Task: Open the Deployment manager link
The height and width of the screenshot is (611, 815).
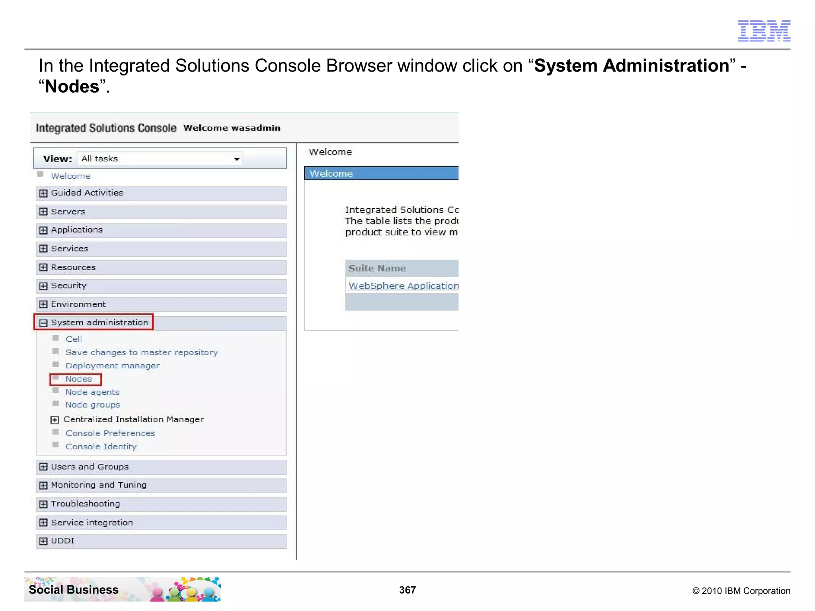Action: (x=112, y=366)
